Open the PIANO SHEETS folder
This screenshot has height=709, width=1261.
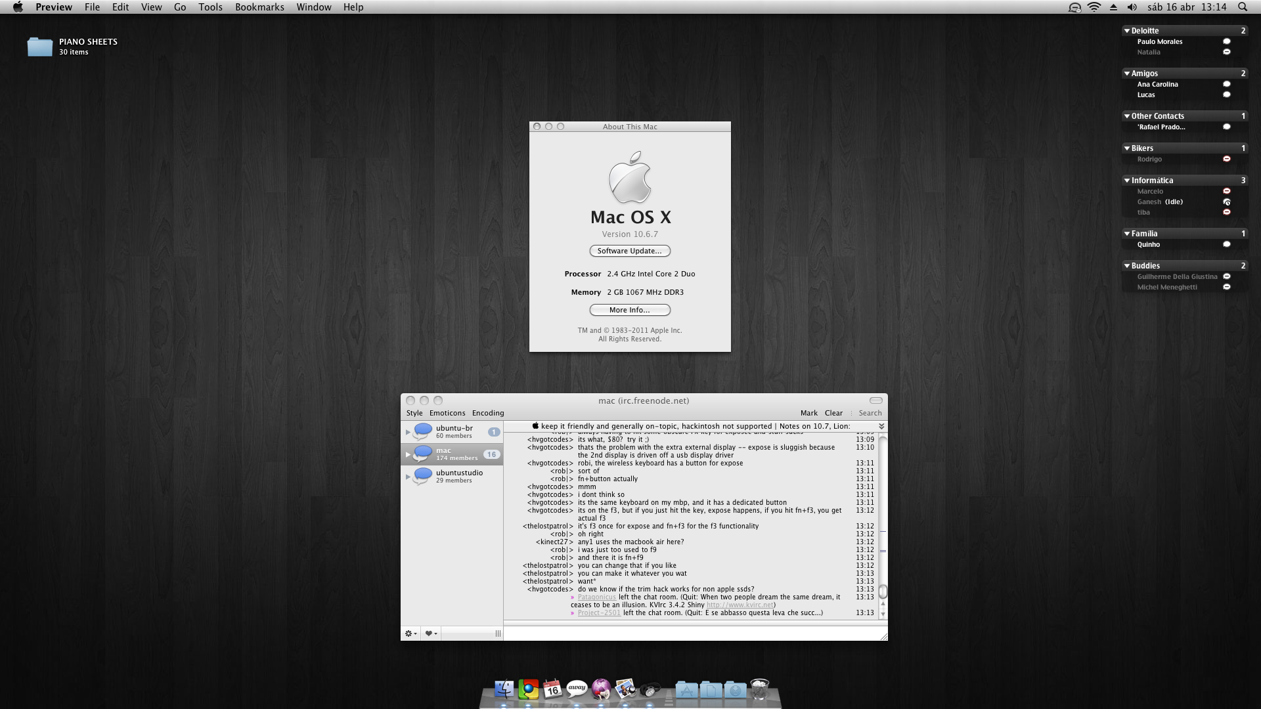[40, 47]
